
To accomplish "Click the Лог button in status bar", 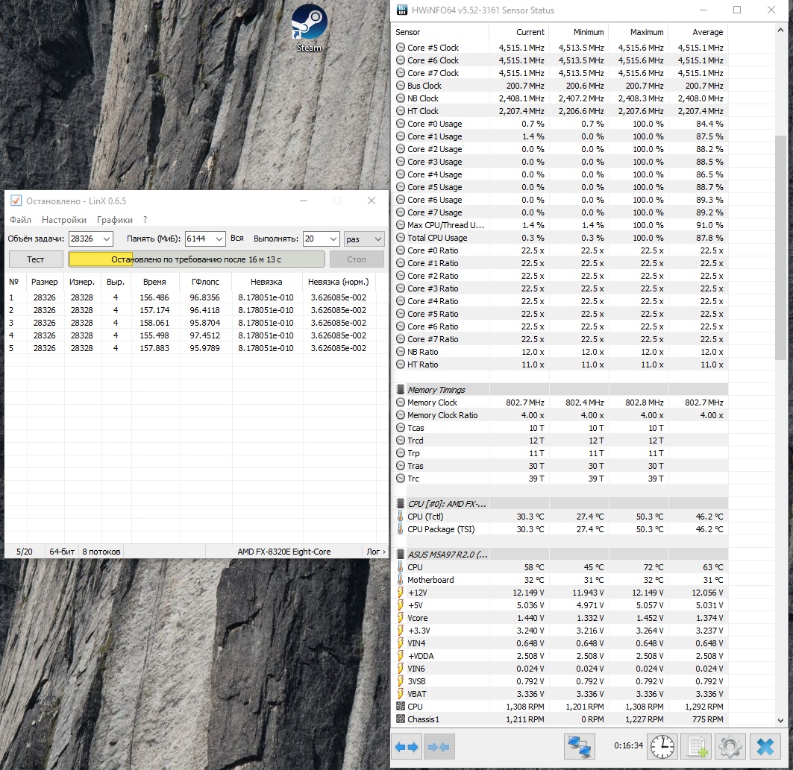I will coord(375,552).
